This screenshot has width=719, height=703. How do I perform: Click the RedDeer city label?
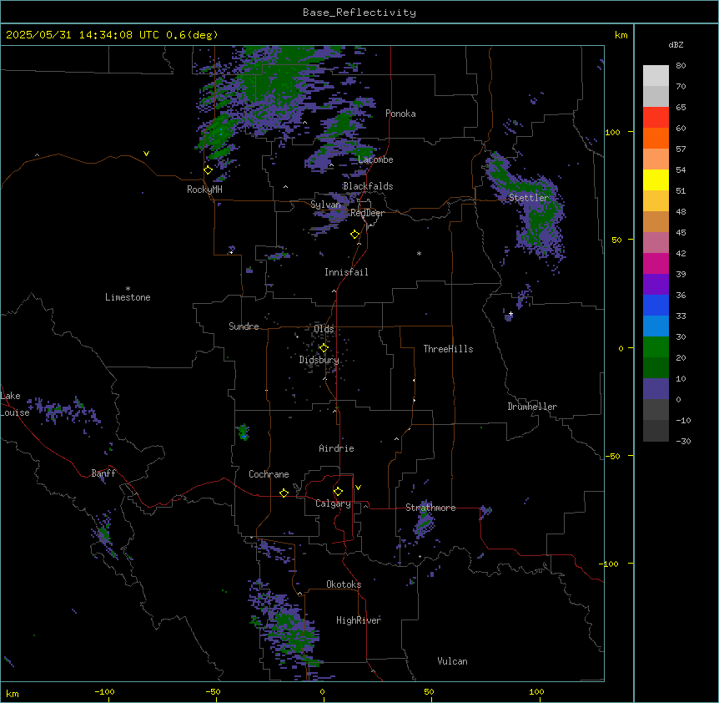tap(367, 213)
